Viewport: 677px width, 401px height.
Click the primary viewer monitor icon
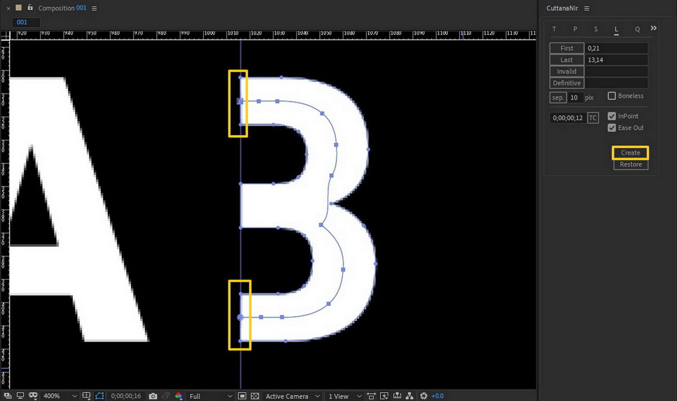point(21,396)
